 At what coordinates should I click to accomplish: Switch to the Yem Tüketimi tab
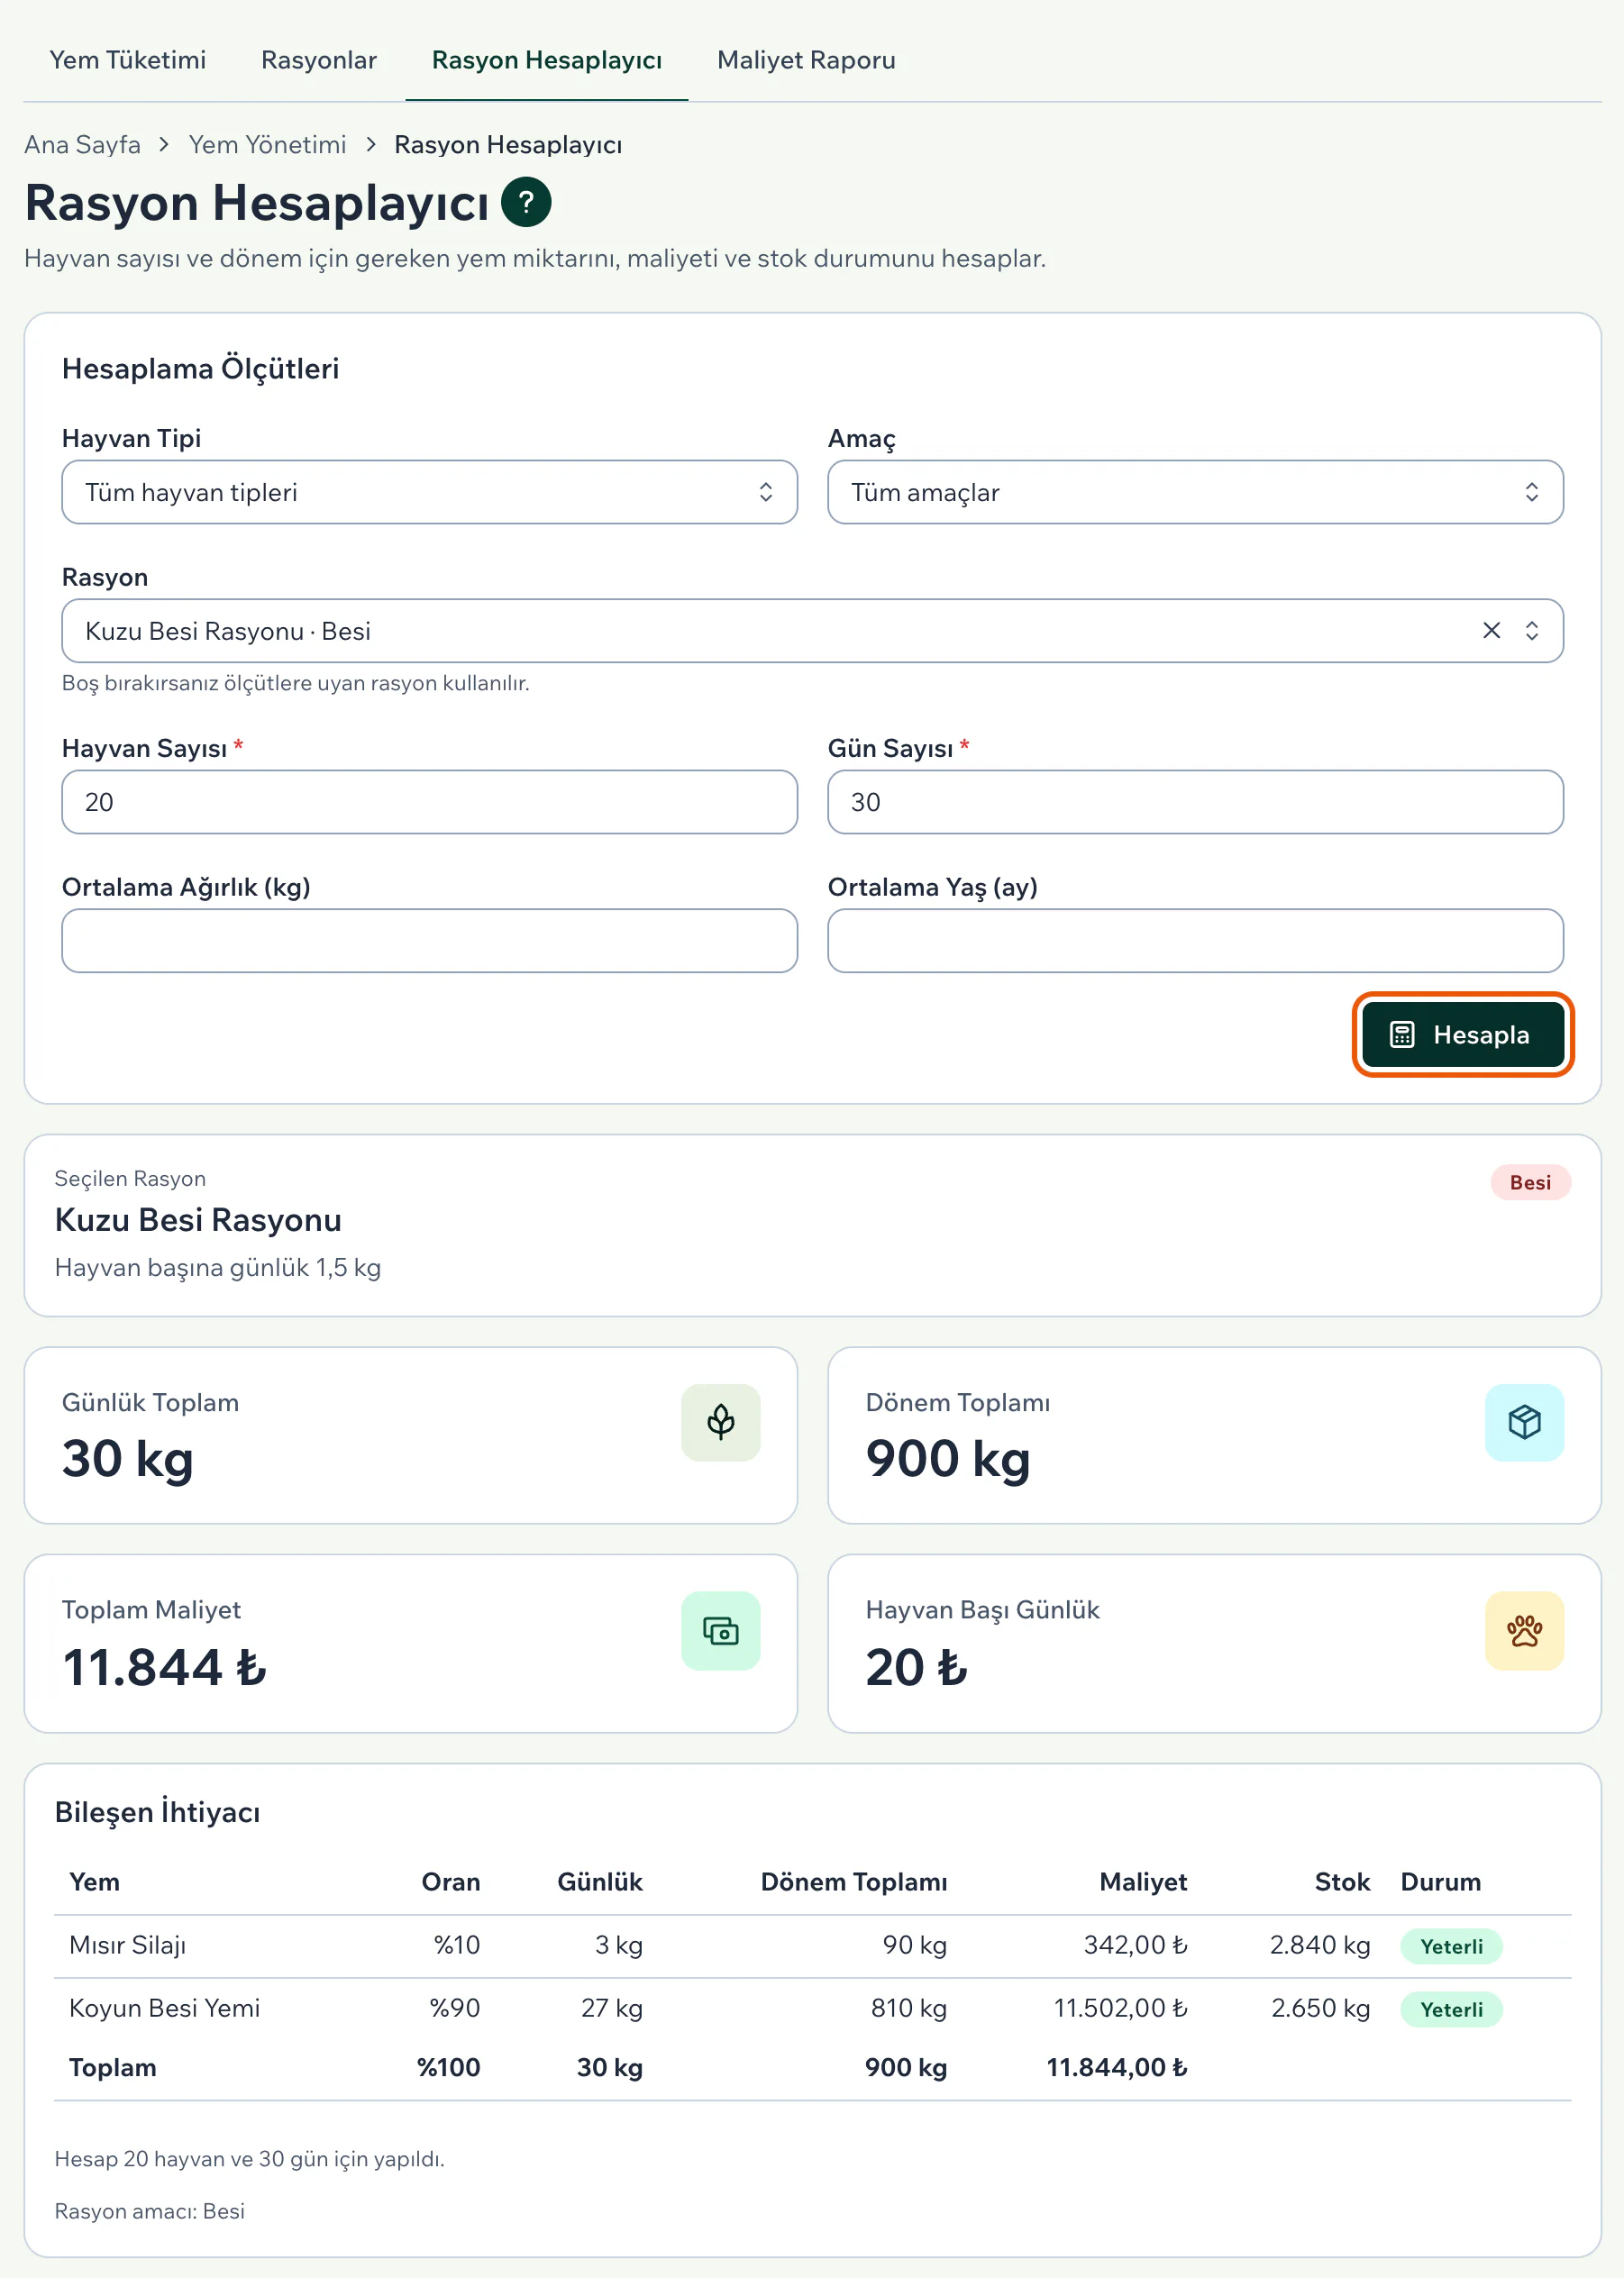click(x=128, y=60)
